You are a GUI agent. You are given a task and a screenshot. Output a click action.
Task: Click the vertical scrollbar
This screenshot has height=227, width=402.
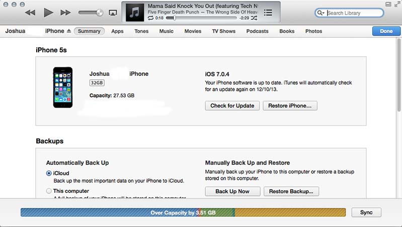coord(399,74)
